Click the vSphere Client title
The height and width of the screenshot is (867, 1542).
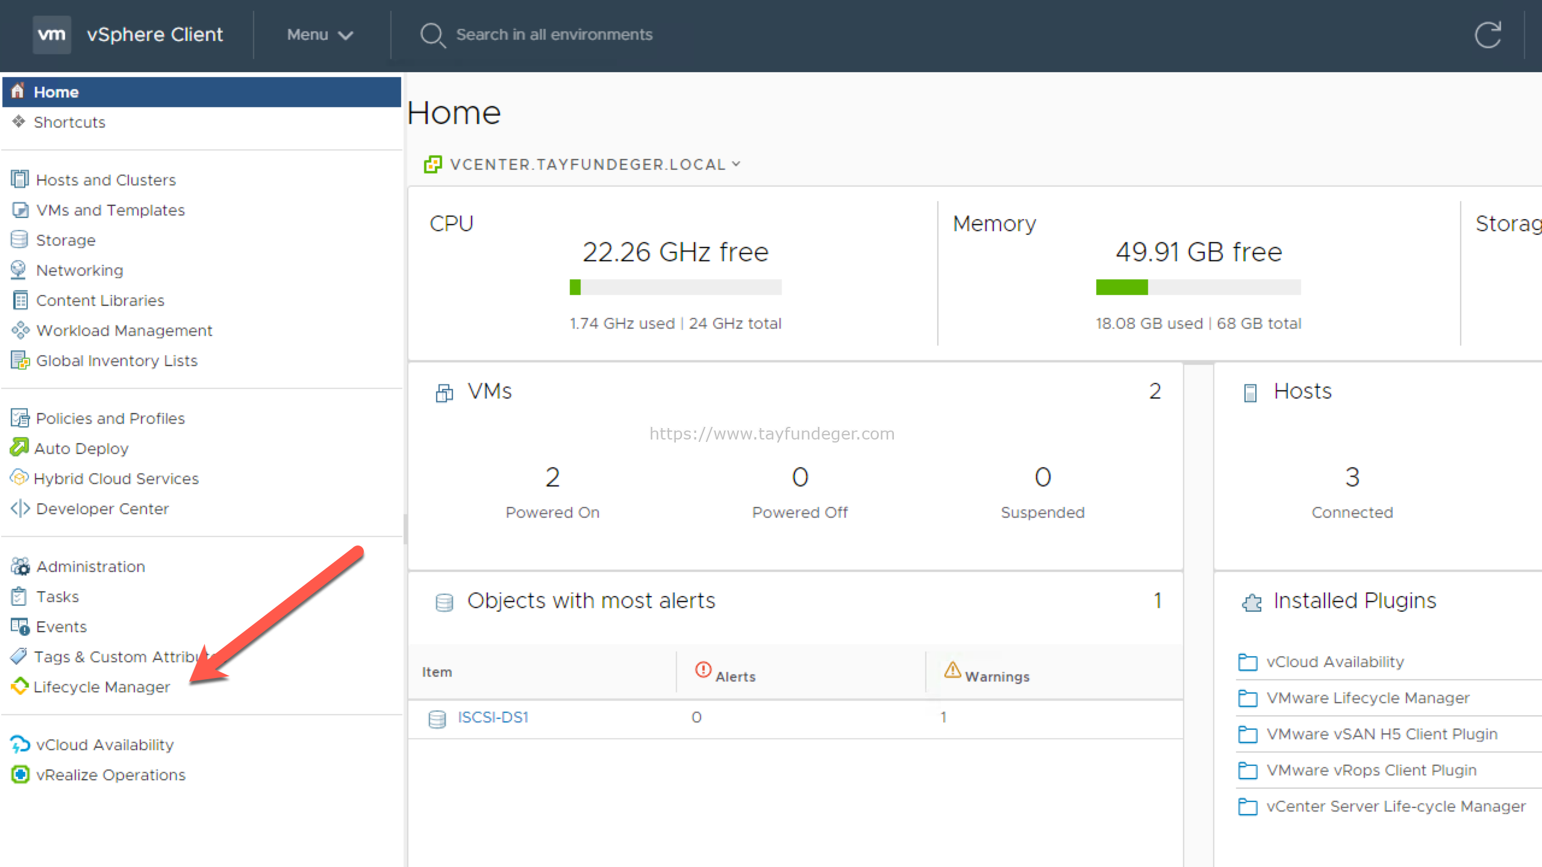[x=155, y=34]
